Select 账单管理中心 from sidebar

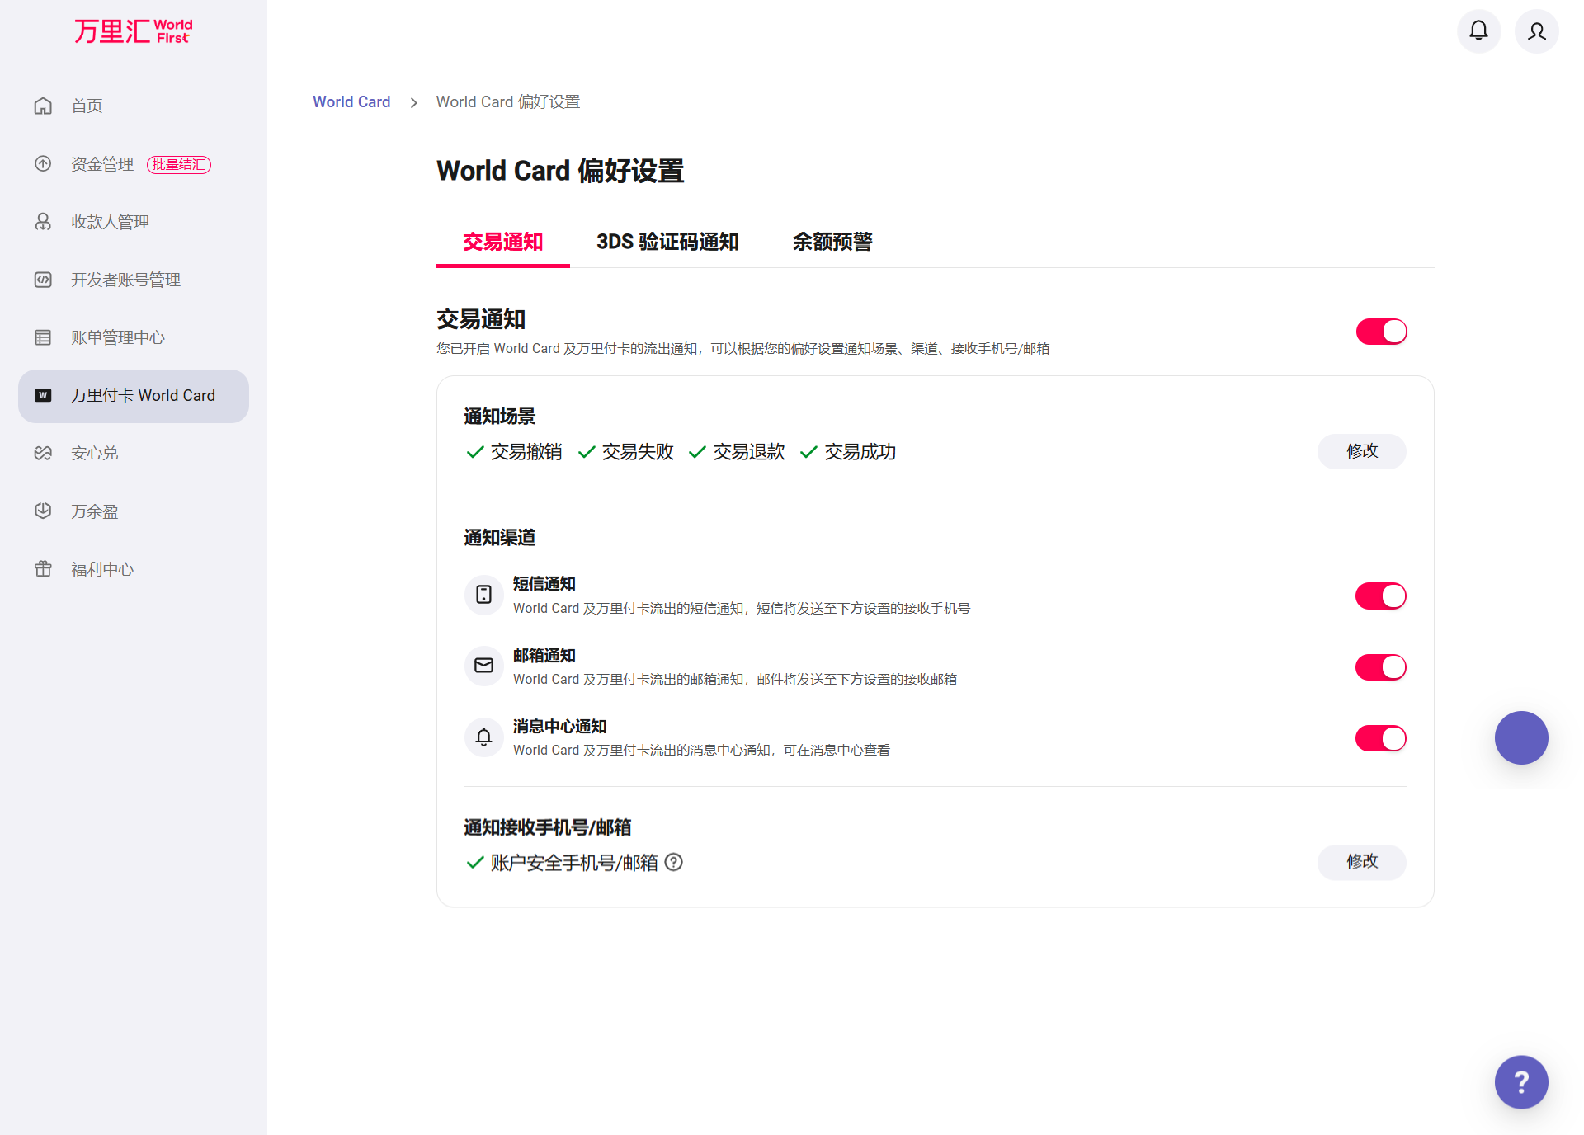point(117,337)
